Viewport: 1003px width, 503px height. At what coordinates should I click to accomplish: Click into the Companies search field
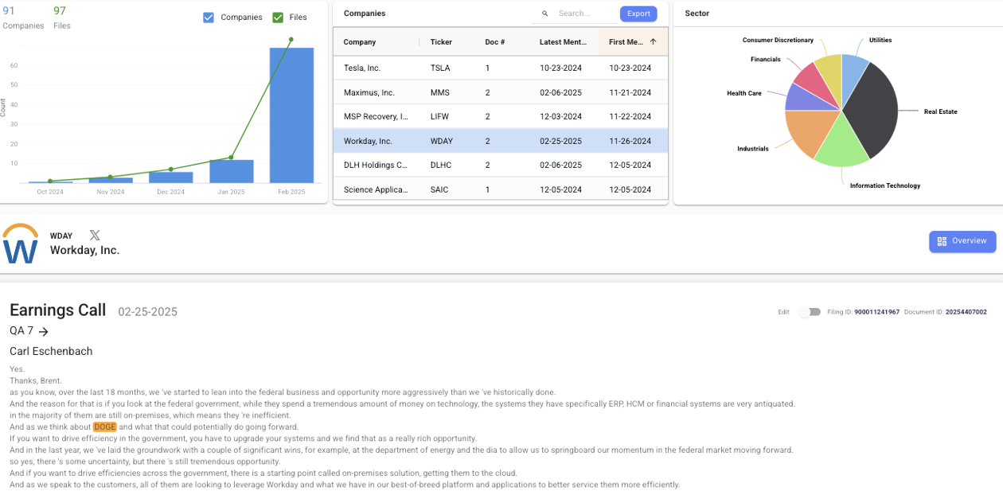(583, 14)
